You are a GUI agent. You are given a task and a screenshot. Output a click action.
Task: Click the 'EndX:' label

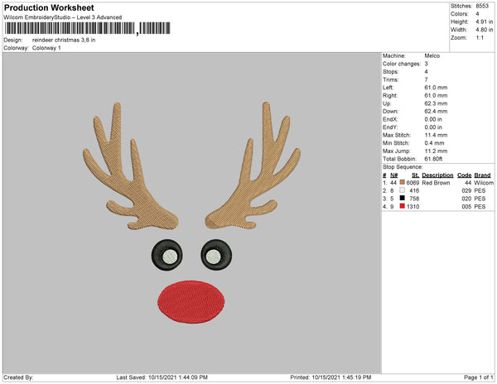click(390, 119)
